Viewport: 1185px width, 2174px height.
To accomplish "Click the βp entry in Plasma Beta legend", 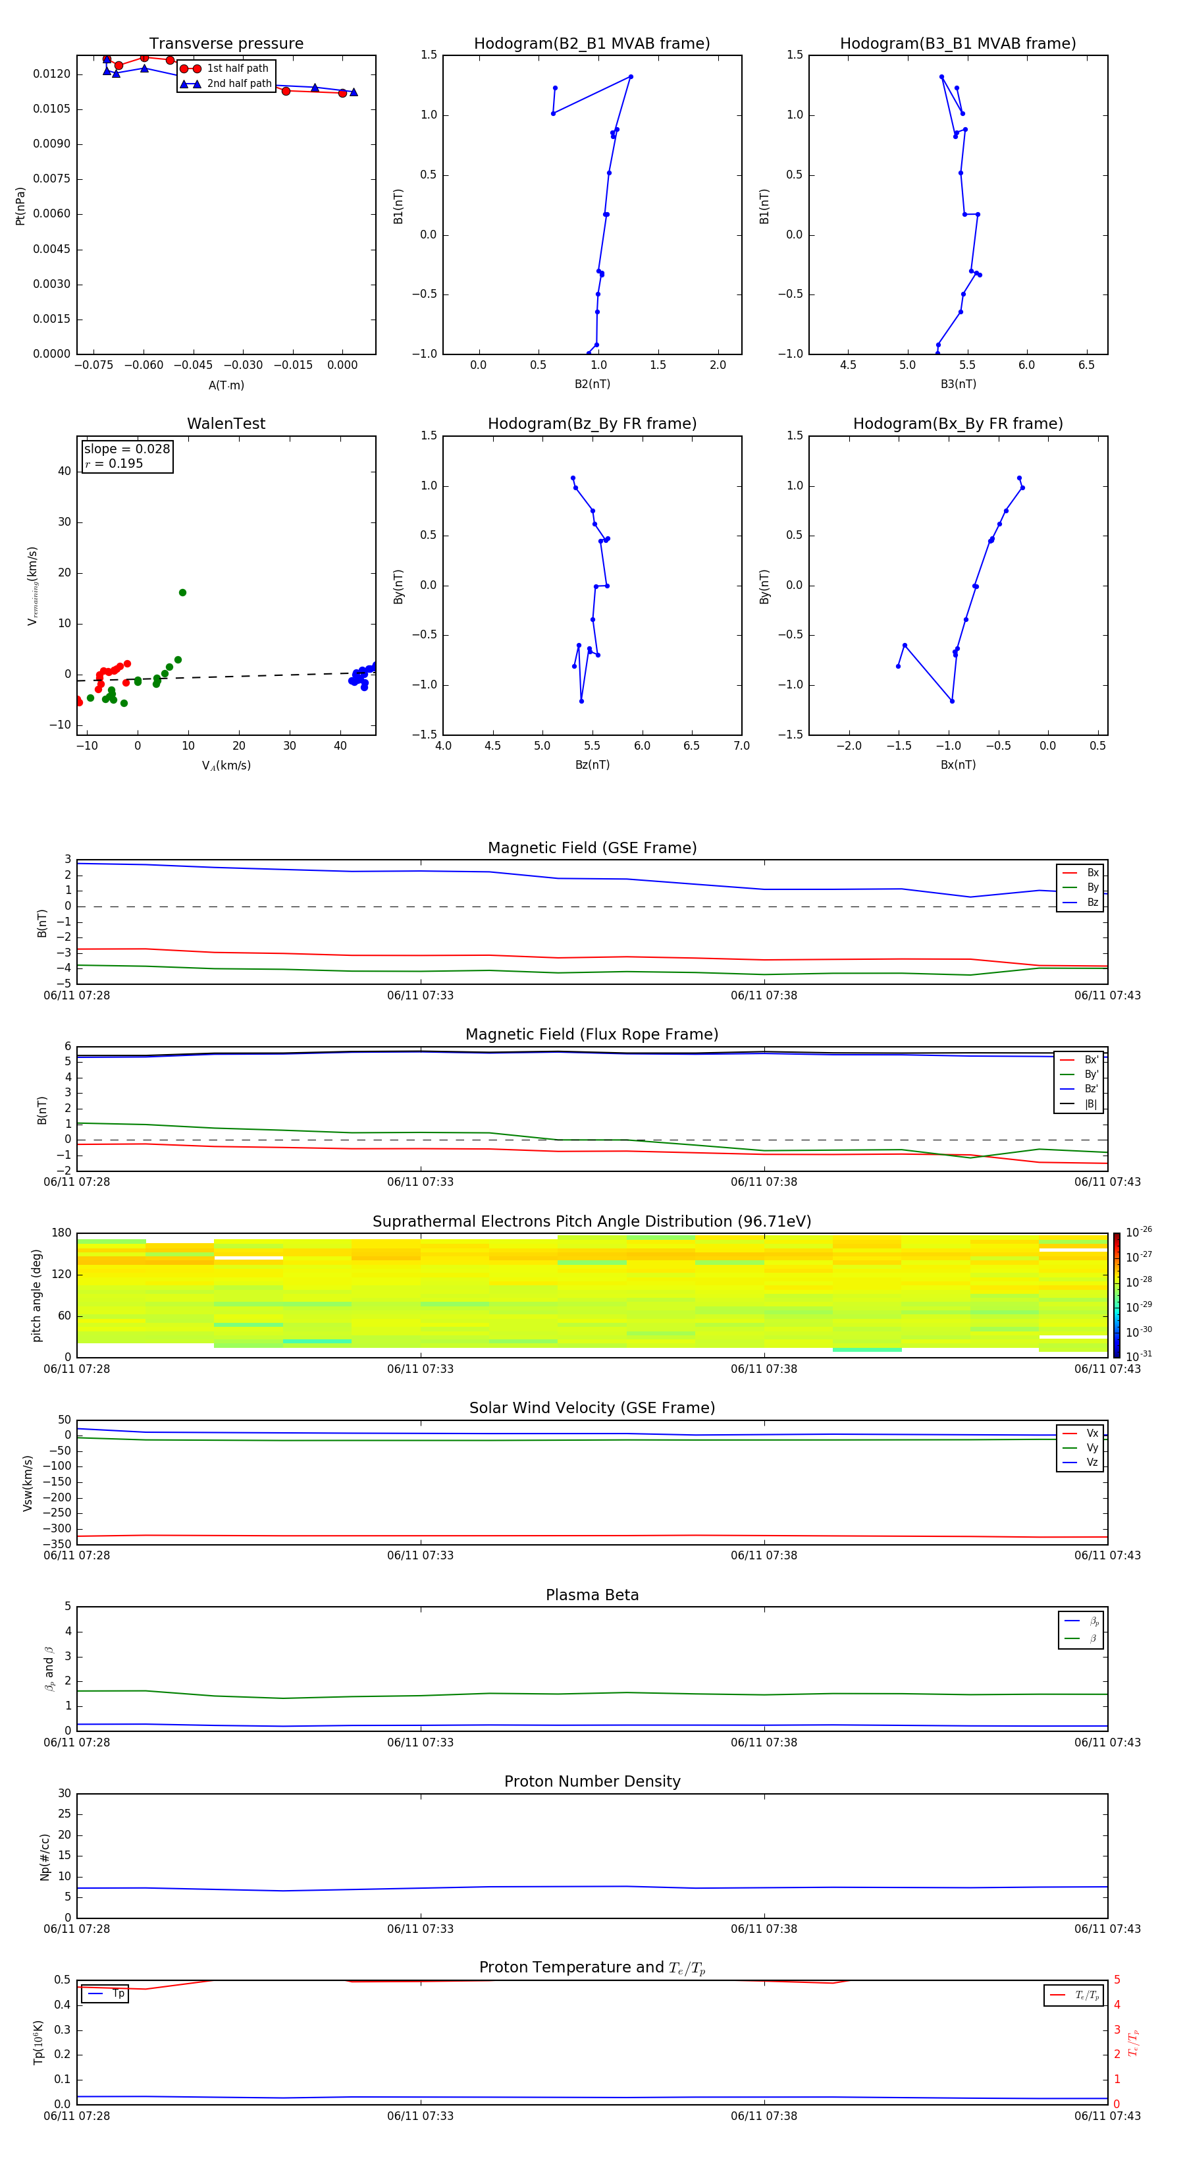I will click(1081, 1621).
